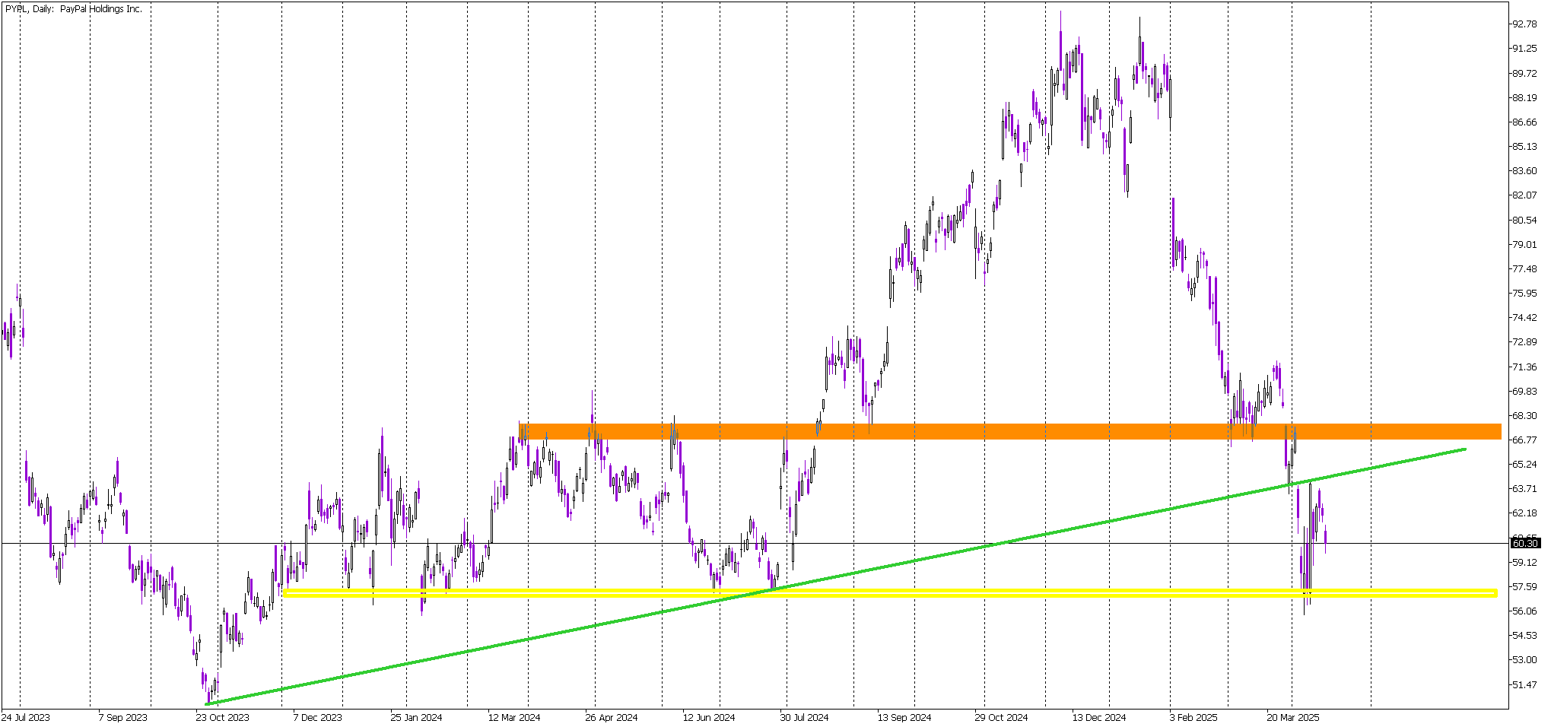Select the orange resistance zone rectangle
Viewport: 1551px width, 727px height.
tap(1010, 432)
